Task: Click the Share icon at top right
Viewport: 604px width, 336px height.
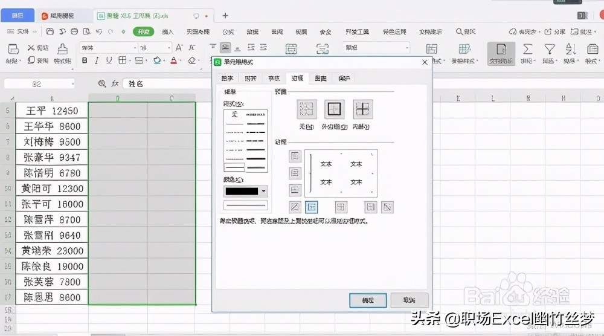Action: (548, 31)
